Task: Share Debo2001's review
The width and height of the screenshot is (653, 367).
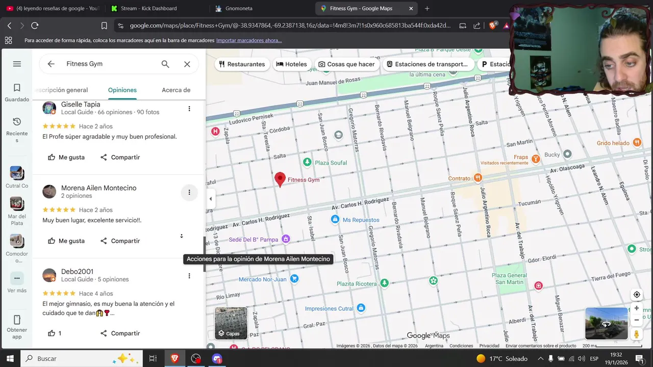Action: pos(120,333)
